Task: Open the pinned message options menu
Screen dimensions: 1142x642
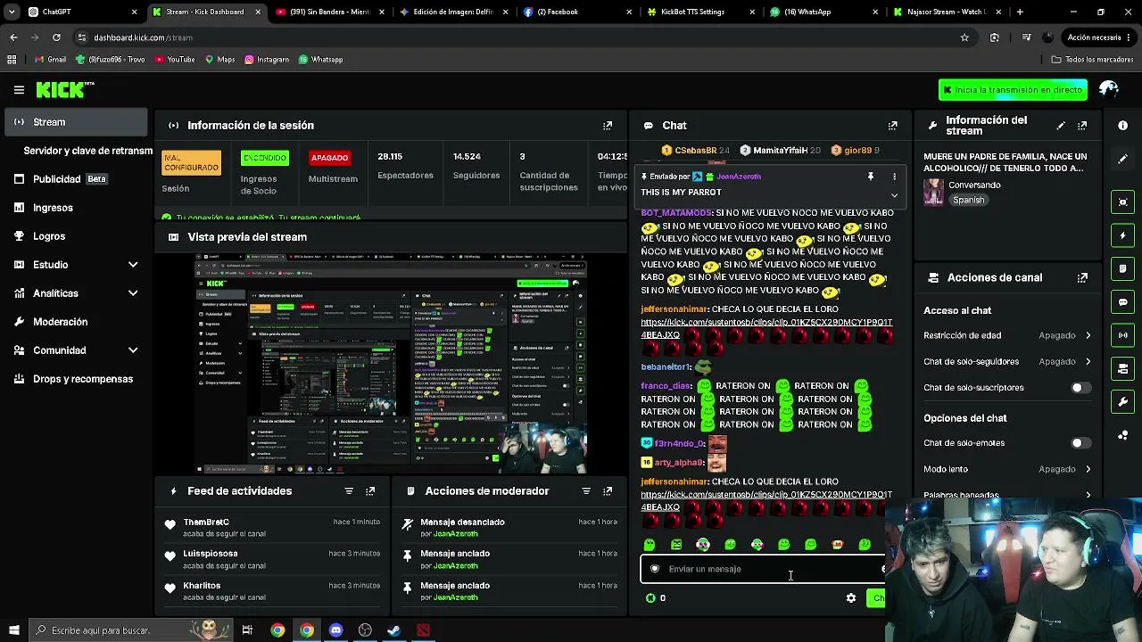Action: pyautogui.click(x=894, y=177)
